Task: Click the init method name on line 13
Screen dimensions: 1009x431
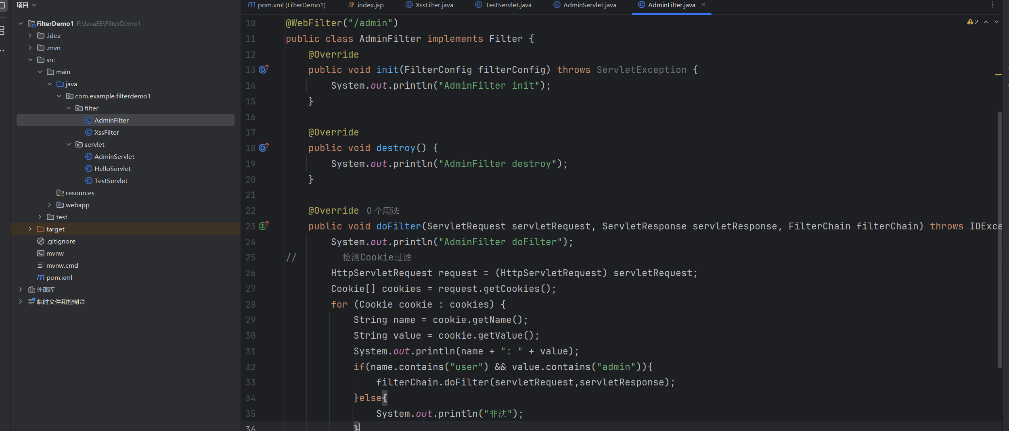Action: [x=387, y=70]
